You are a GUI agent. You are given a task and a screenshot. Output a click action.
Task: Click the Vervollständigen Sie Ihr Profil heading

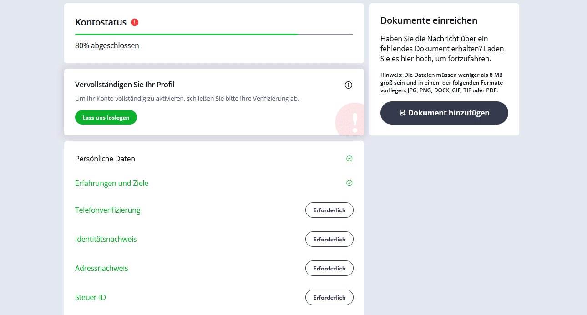[x=125, y=85]
